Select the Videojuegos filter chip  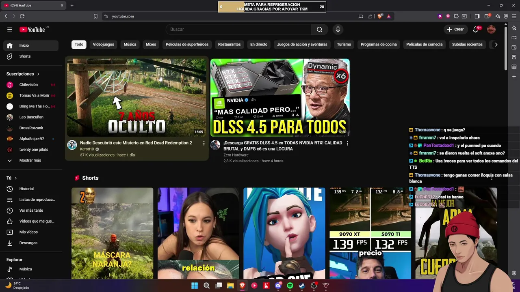pyautogui.click(x=103, y=45)
